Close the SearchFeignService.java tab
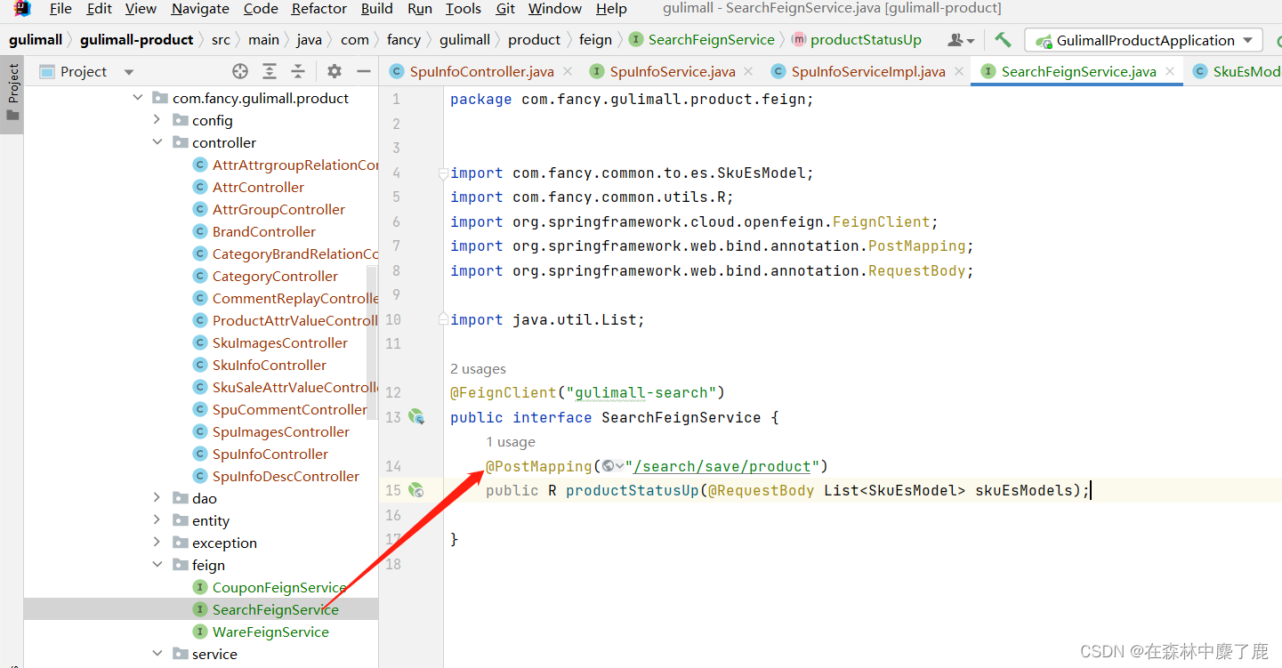 [x=1170, y=71]
